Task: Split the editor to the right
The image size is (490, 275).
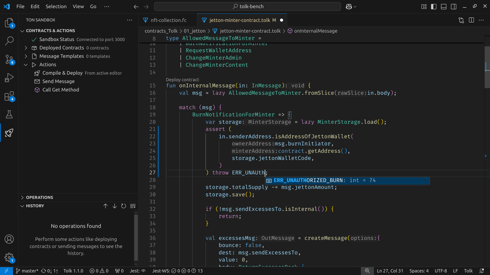Action: point(471,20)
